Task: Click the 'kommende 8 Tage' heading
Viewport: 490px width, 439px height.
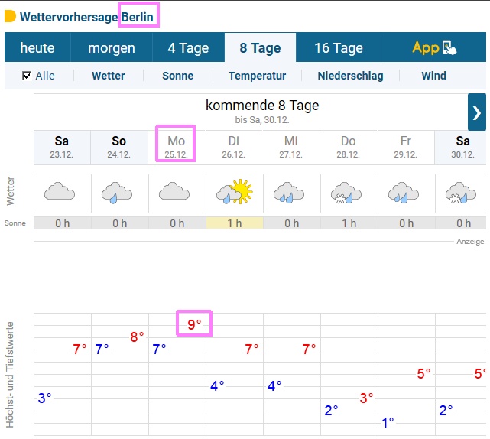Action: [x=262, y=106]
